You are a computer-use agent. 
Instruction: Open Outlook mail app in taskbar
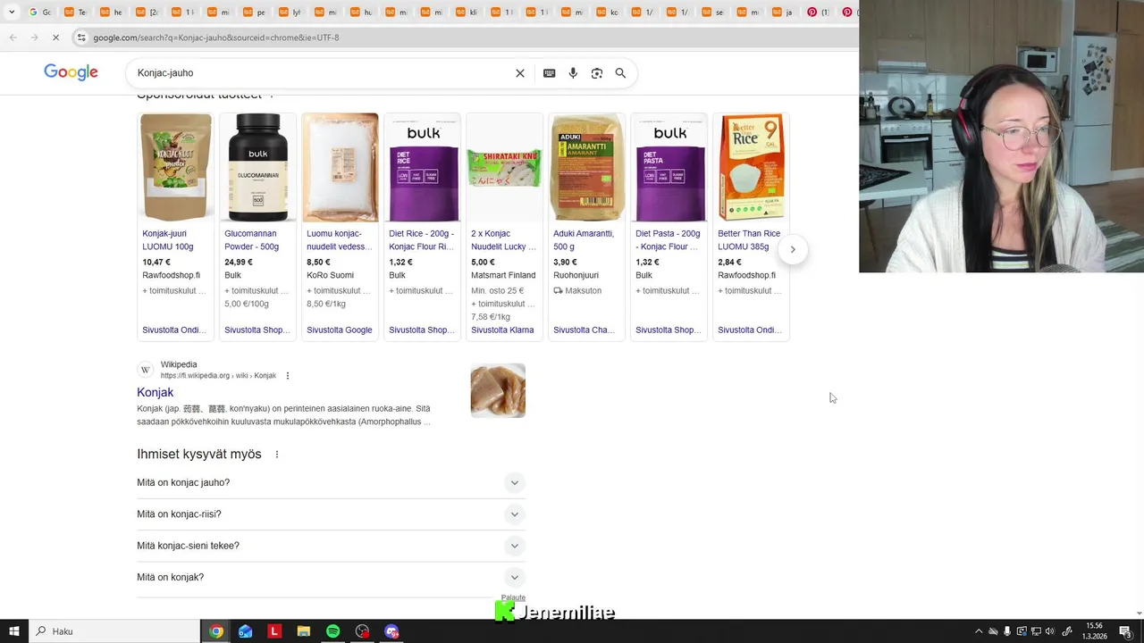[x=245, y=631]
